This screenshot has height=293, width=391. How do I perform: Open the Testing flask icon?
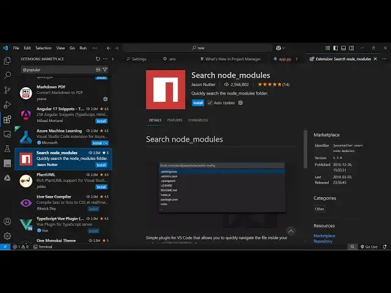pos(7,149)
